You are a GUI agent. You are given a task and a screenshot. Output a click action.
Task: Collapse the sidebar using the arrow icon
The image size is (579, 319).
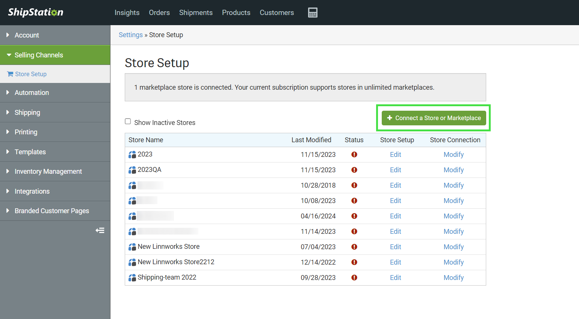coord(100,230)
